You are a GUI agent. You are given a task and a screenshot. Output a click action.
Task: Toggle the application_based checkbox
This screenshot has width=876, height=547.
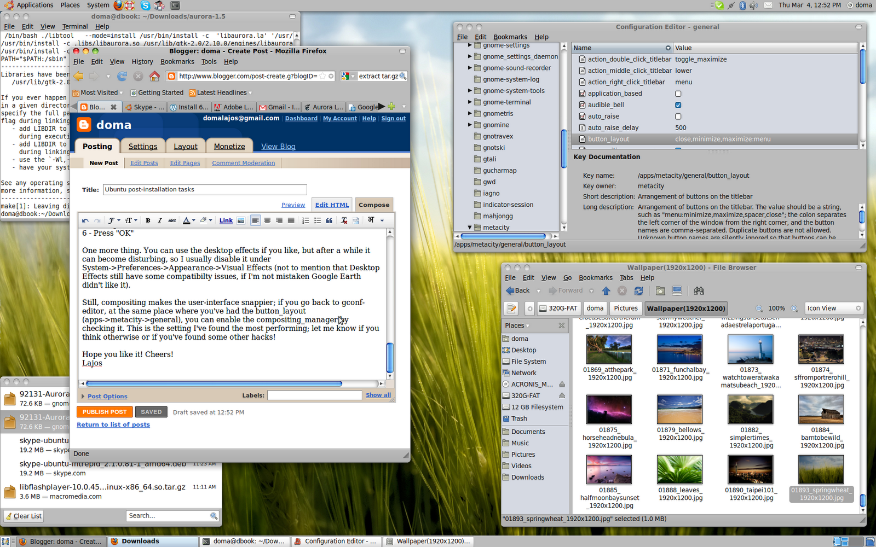[678, 94]
